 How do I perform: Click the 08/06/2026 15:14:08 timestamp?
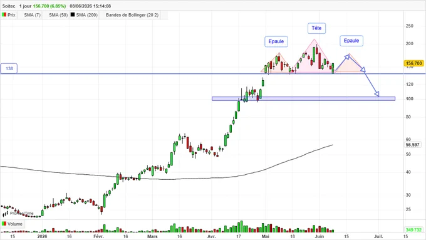tap(90, 6)
